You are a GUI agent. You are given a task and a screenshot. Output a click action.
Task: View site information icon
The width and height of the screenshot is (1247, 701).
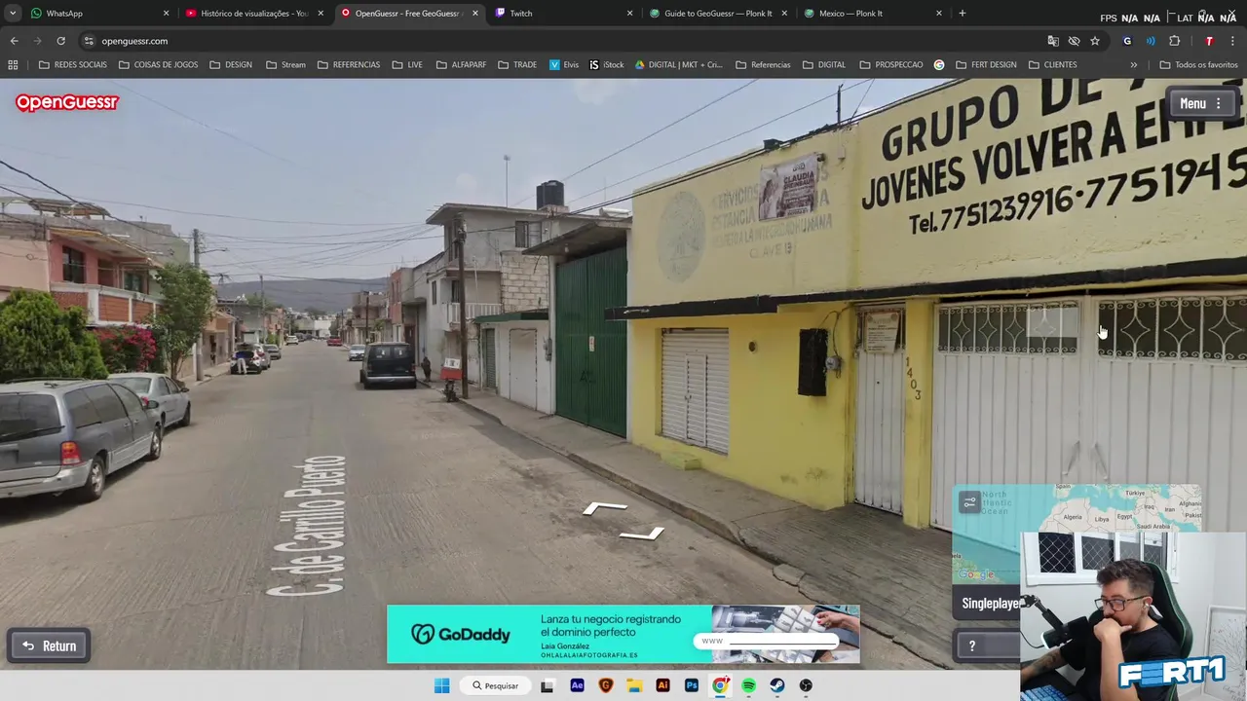pyautogui.click(x=89, y=41)
